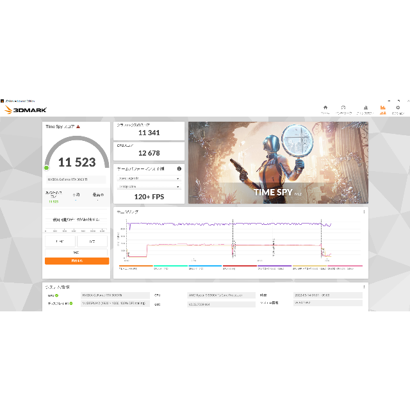
Task: Click the green check icon next to display #1
Action: click(71, 304)
